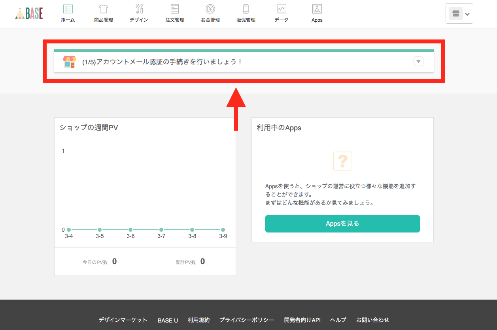Click the 3-9 data point on PV chart
The width and height of the screenshot is (497, 330).
223,230
